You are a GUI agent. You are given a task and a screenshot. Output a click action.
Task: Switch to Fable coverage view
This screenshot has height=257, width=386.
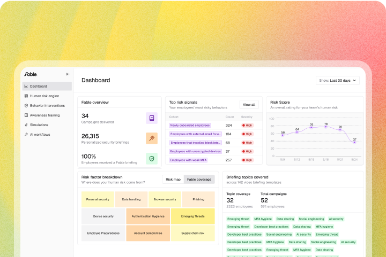pos(199,180)
